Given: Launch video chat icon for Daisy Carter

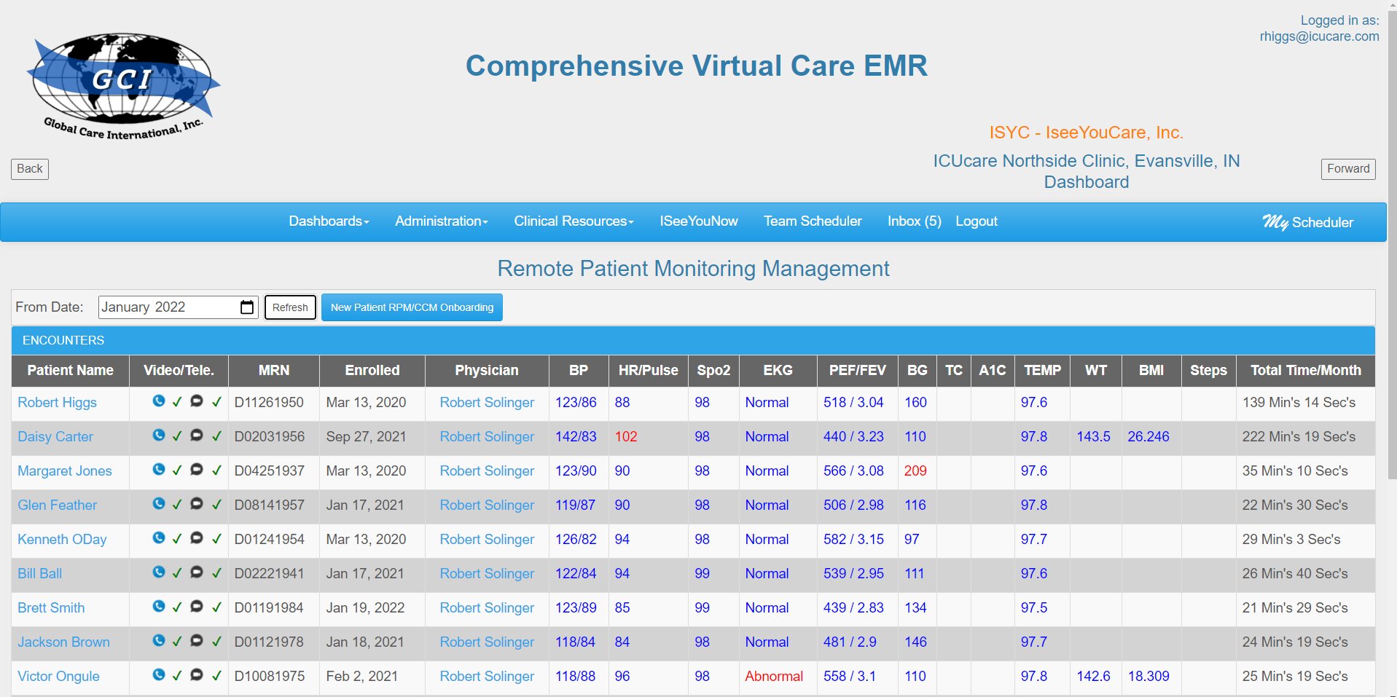Looking at the screenshot, I should 196,435.
